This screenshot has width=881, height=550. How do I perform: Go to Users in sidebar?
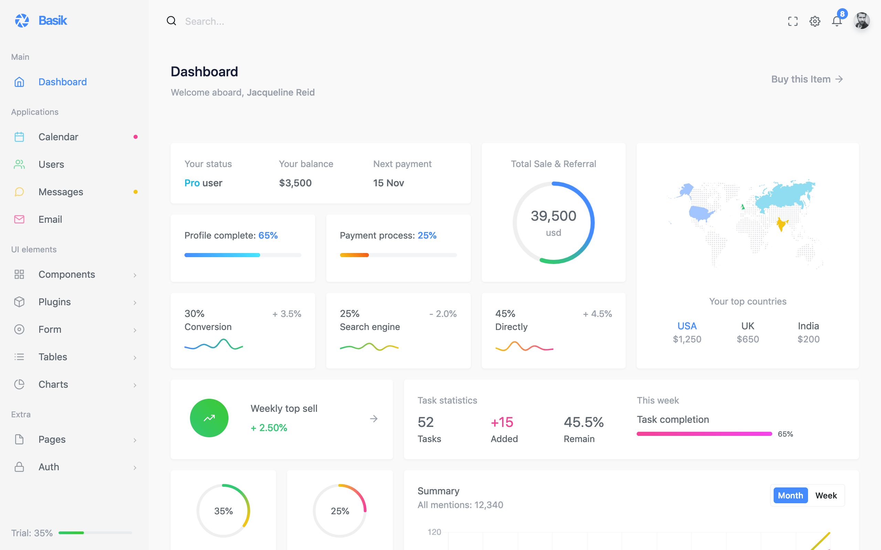tap(51, 164)
